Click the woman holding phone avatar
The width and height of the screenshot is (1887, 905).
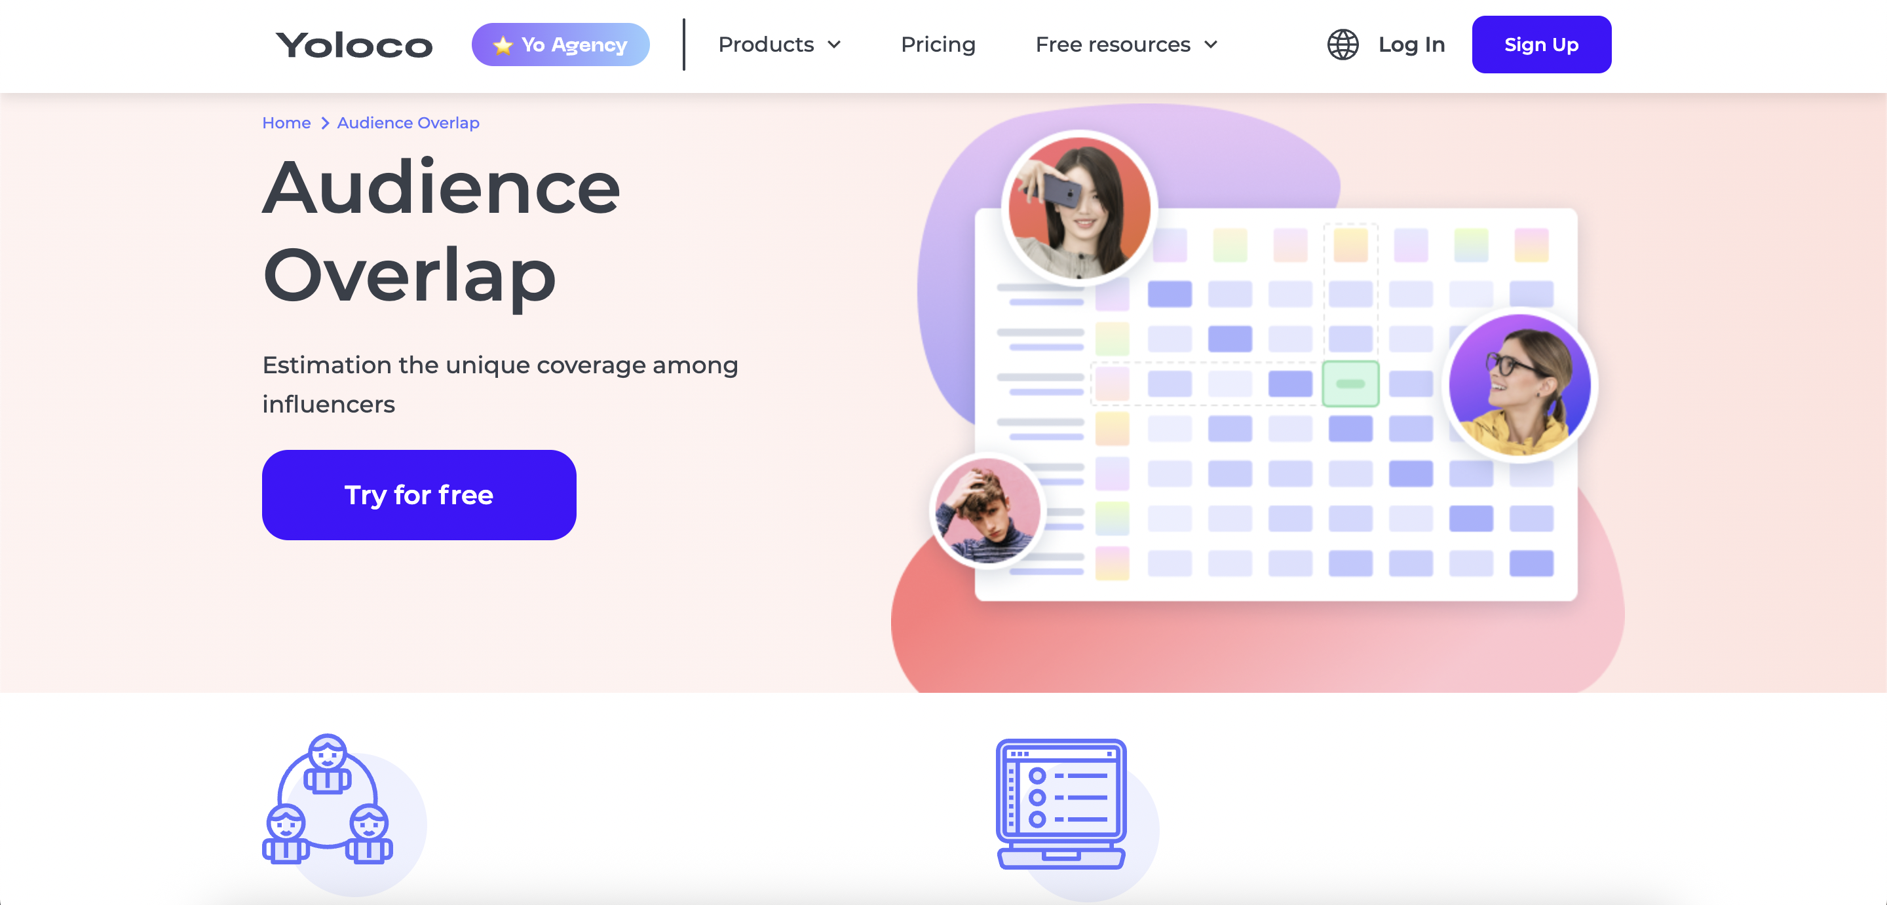click(x=1079, y=208)
